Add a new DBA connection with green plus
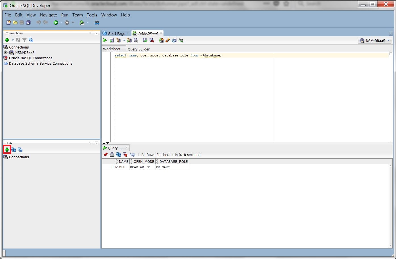 tap(7, 149)
